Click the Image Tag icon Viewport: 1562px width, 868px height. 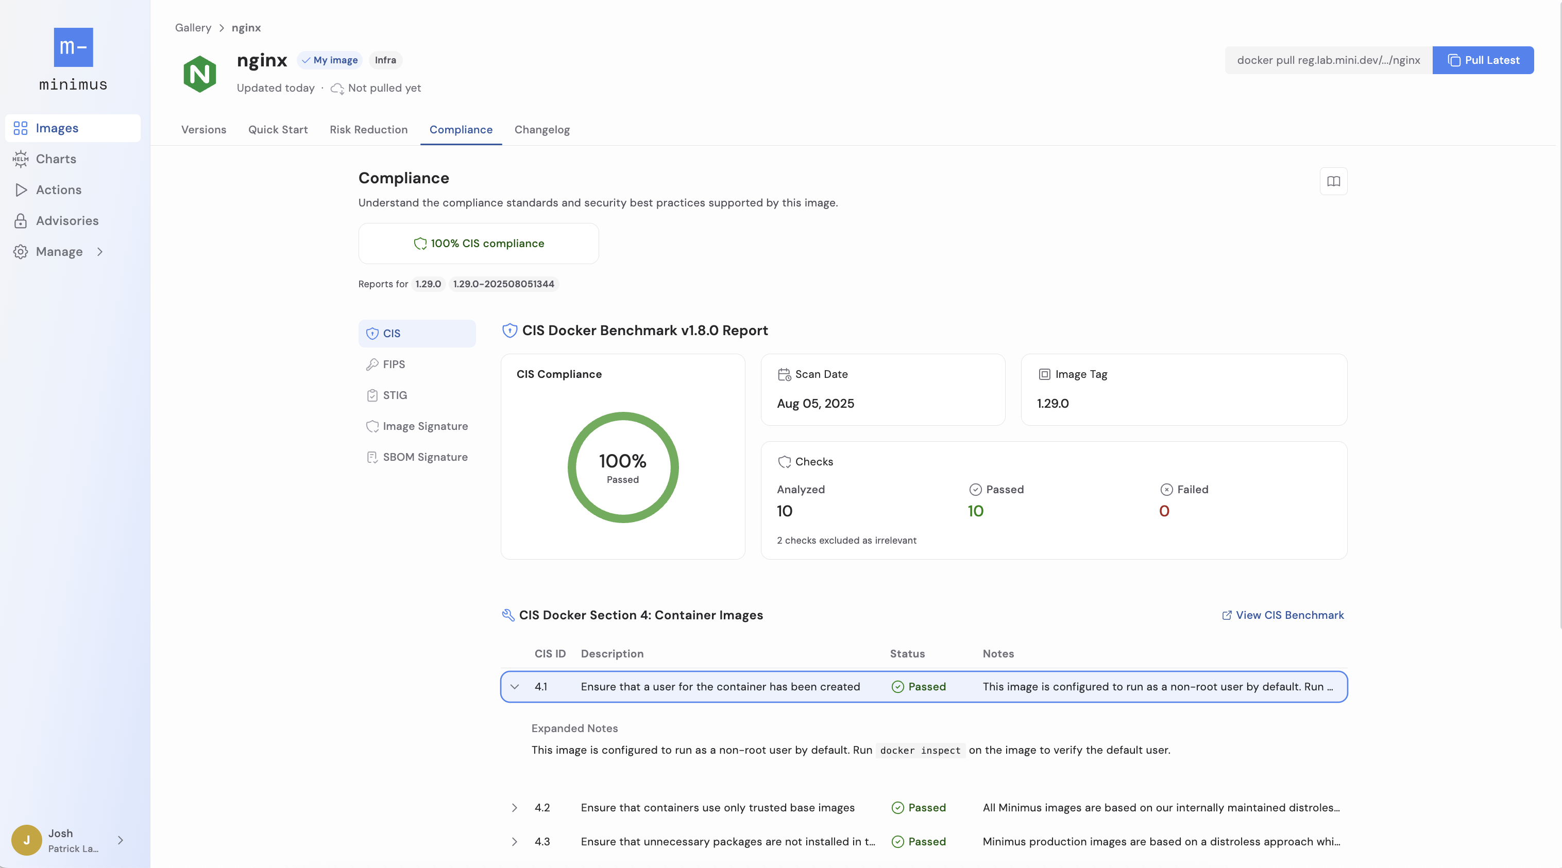click(x=1044, y=375)
